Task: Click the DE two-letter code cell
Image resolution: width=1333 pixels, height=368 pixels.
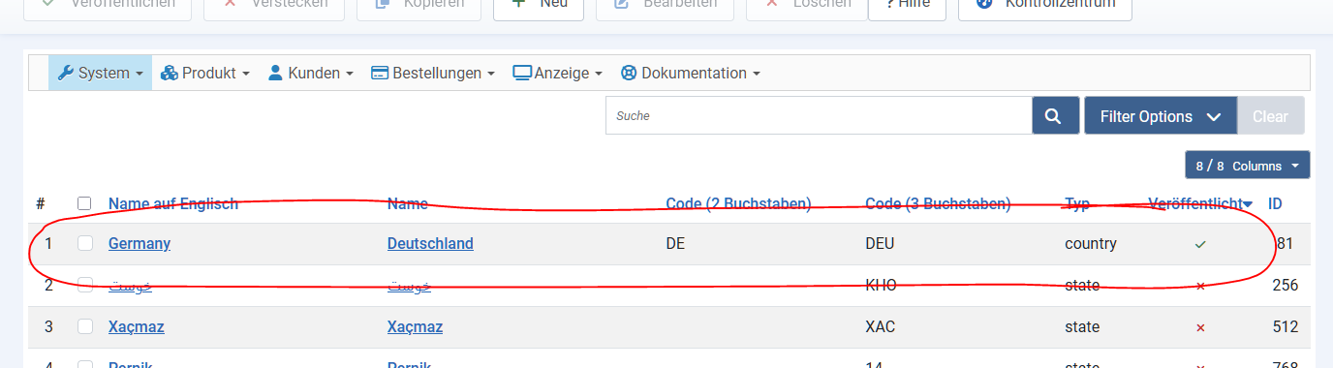Action: 676,243
